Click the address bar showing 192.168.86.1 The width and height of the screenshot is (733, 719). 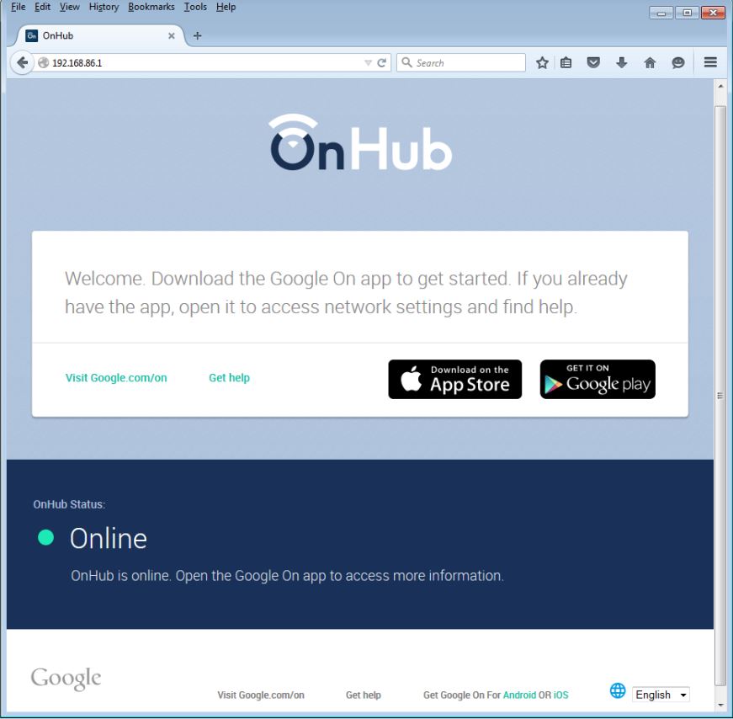tap(205, 62)
